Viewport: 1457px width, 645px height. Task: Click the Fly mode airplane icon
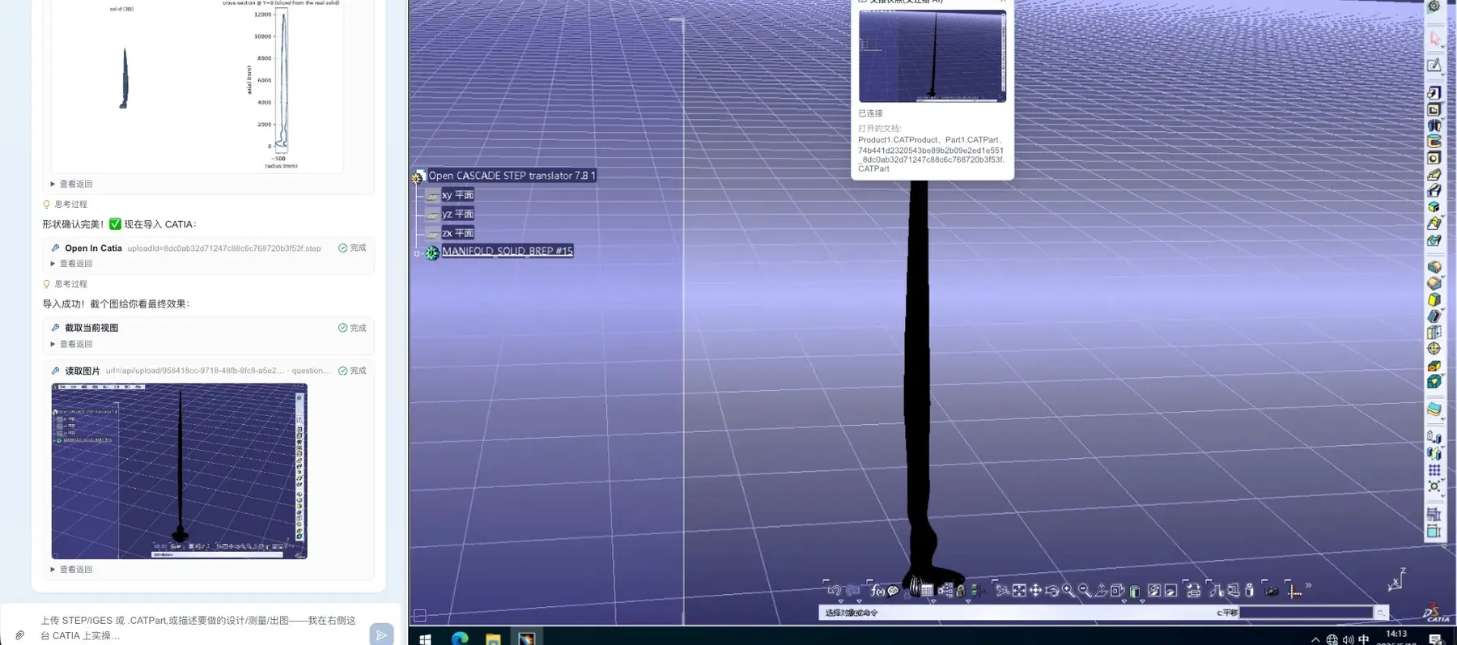1003,591
